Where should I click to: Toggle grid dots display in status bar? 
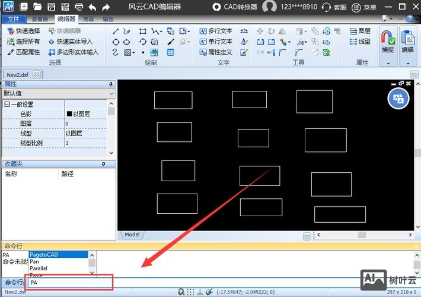click(x=190, y=292)
